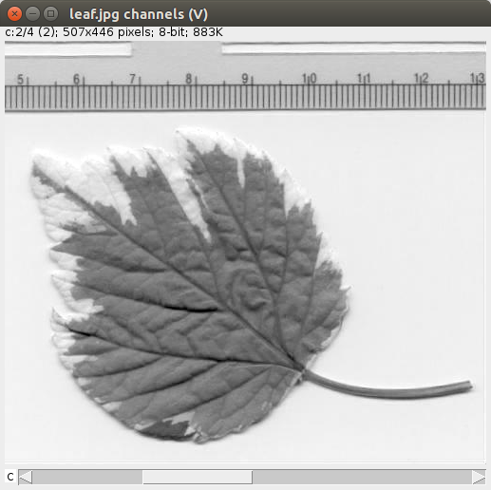This screenshot has width=491, height=490.
Task: Click the number 8 on the ruler
Action: 189,79
